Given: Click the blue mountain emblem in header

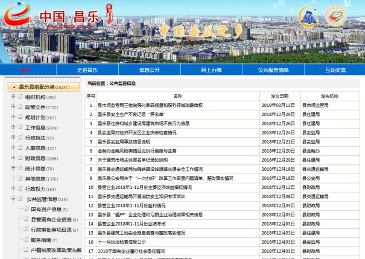Looking at the screenshot, I should (x=309, y=16).
